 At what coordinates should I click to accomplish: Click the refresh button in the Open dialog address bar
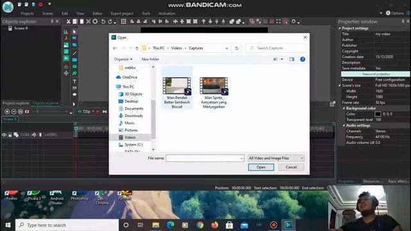pyautogui.click(x=237, y=48)
